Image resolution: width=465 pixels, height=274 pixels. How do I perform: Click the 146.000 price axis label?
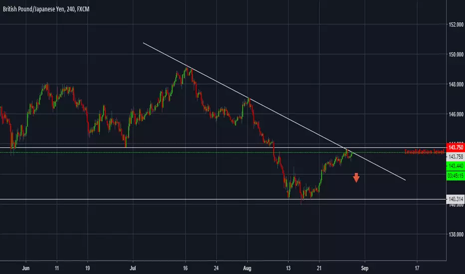coord(456,115)
